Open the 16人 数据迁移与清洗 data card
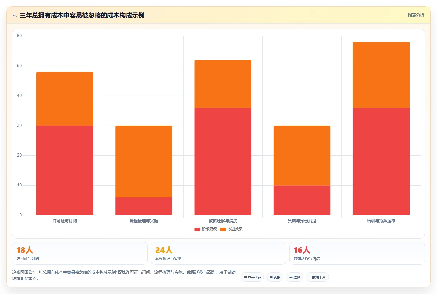Screen dimensions: 437x294 357,253
